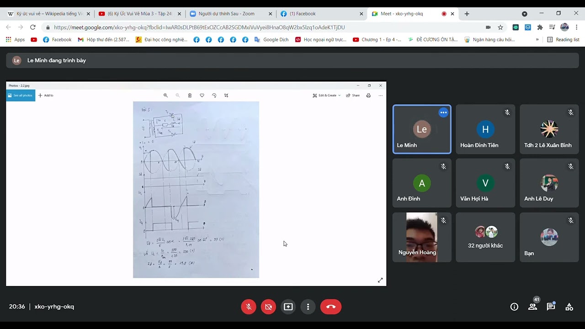Screen dimensions: 585x329
Task: Open meeting details info icon
Action: (514, 307)
